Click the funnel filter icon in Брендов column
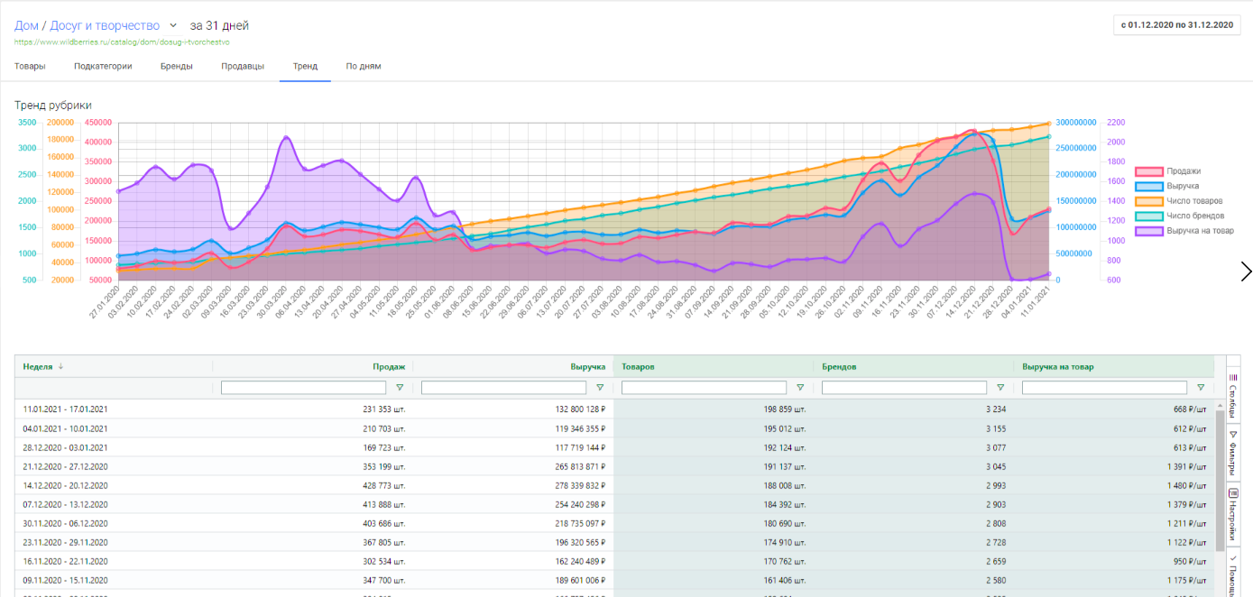 (x=1000, y=387)
